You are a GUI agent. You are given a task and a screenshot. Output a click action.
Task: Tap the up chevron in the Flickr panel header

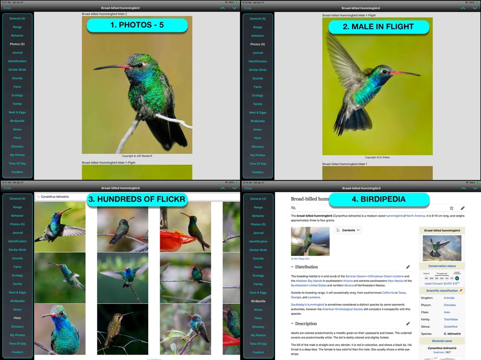click(x=223, y=188)
